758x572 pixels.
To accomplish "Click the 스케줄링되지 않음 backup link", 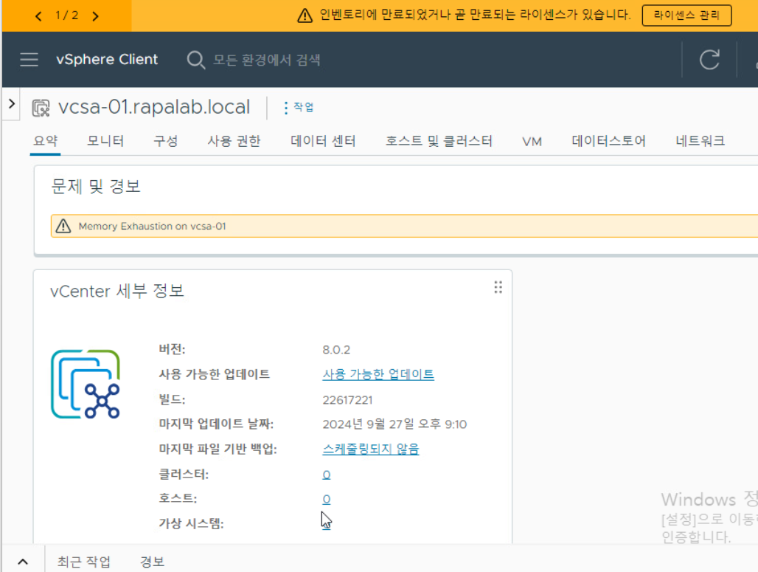I will pos(370,449).
